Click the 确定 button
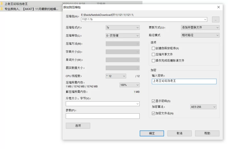Screen dimensions: 228x149 coord(152,133)
